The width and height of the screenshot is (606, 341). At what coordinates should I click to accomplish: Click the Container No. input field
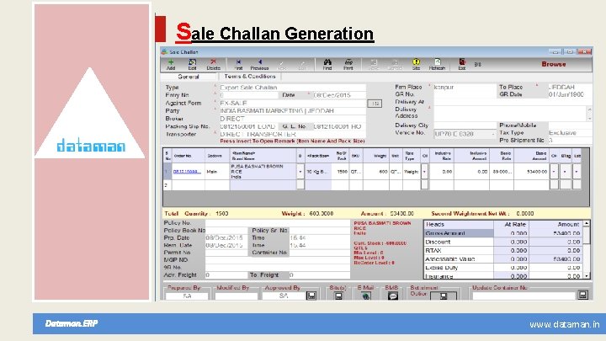320,253
